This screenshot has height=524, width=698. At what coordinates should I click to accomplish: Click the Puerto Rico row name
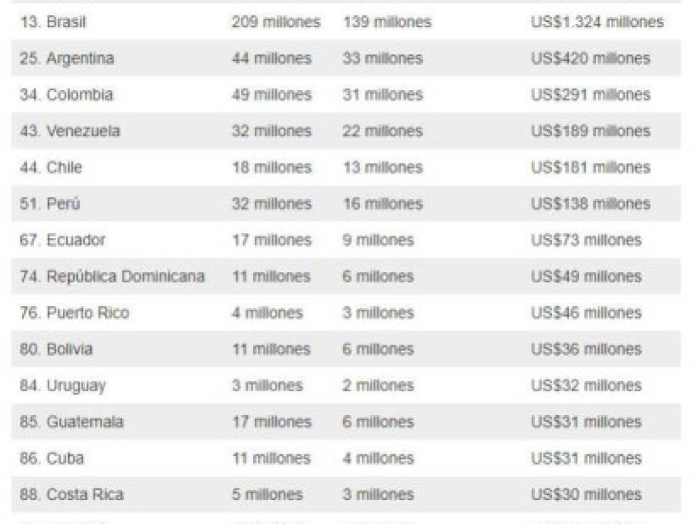(74, 313)
